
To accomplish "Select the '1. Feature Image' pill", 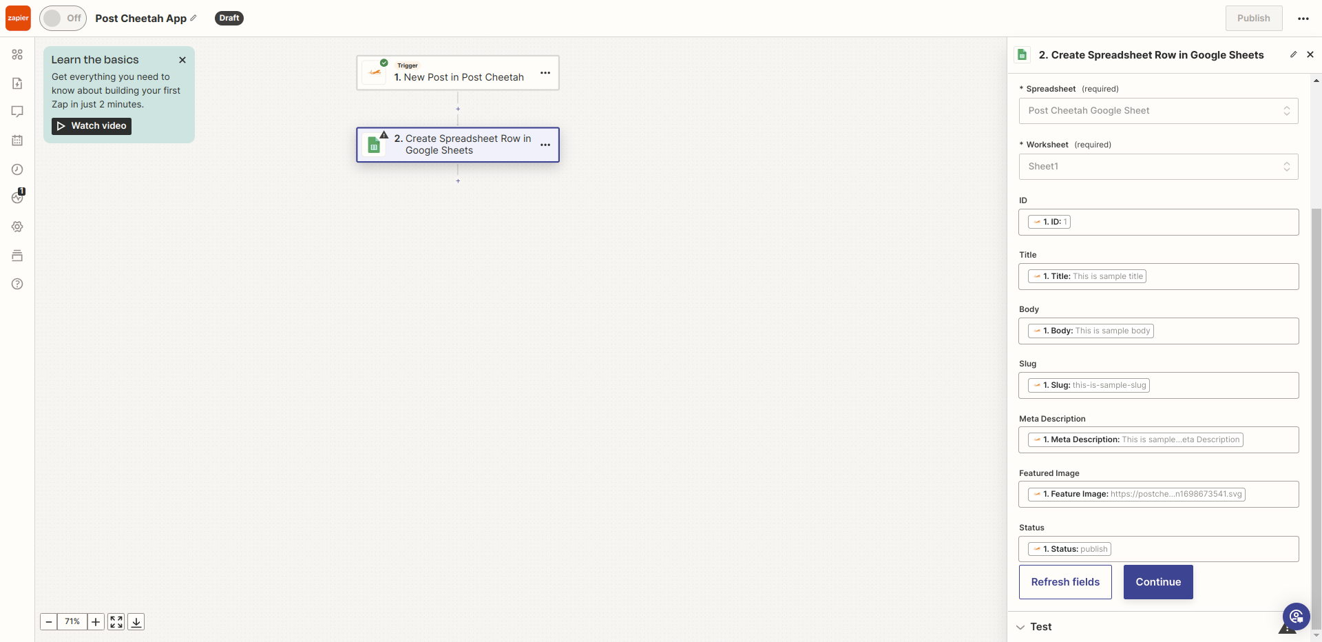I will click(1137, 494).
